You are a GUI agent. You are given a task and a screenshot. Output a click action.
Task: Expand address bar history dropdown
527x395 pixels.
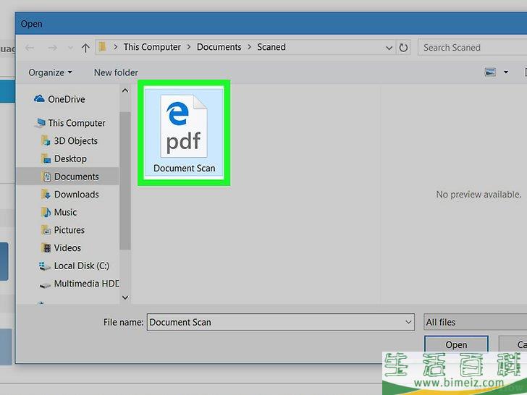coord(389,48)
